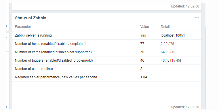This screenshot has width=219, height=110.
Task: Click the hosts details 2 / 0 / 75
Action: pos(167,44)
